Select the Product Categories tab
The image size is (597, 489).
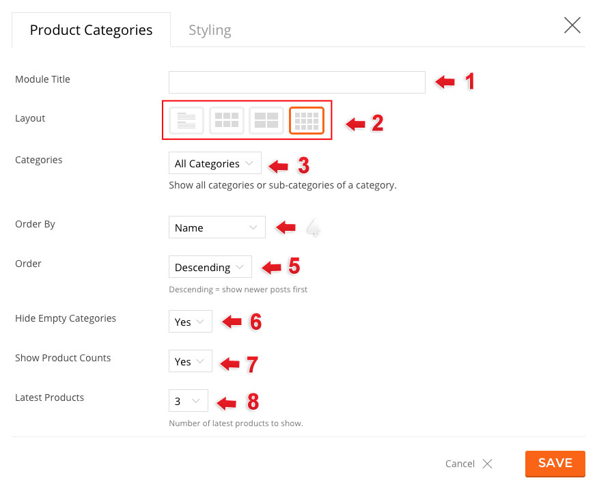coord(92,30)
